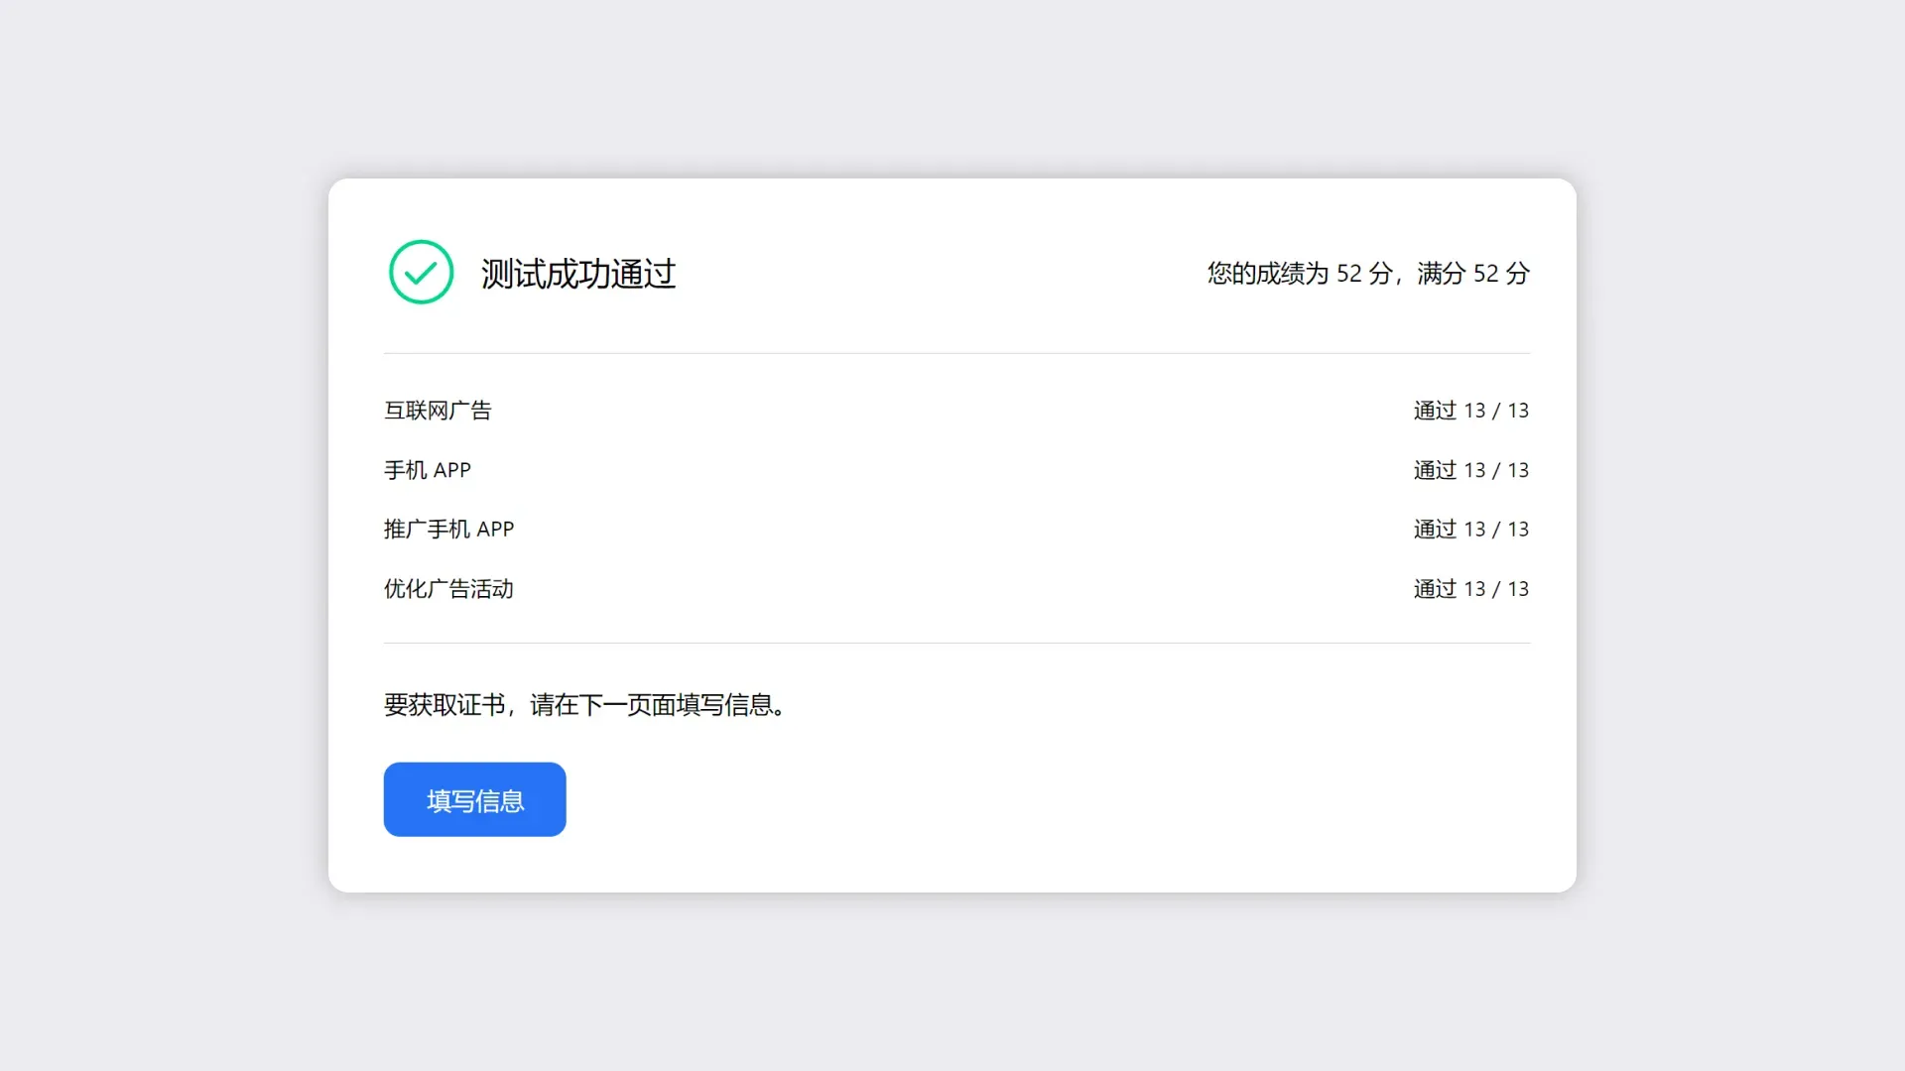
Task: Click the green checkmark success icon
Action: point(420,272)
